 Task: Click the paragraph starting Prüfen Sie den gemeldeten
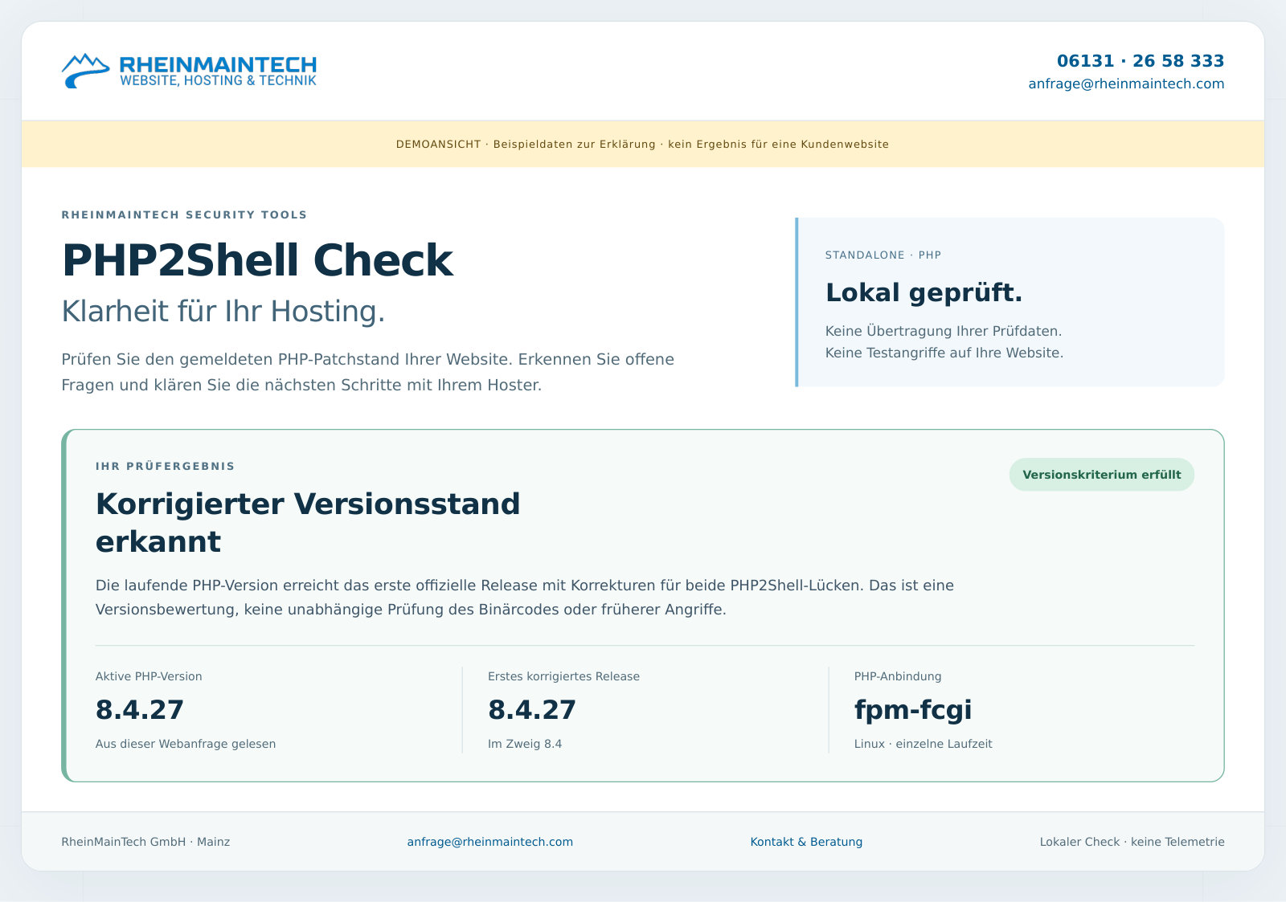point(368,372)
